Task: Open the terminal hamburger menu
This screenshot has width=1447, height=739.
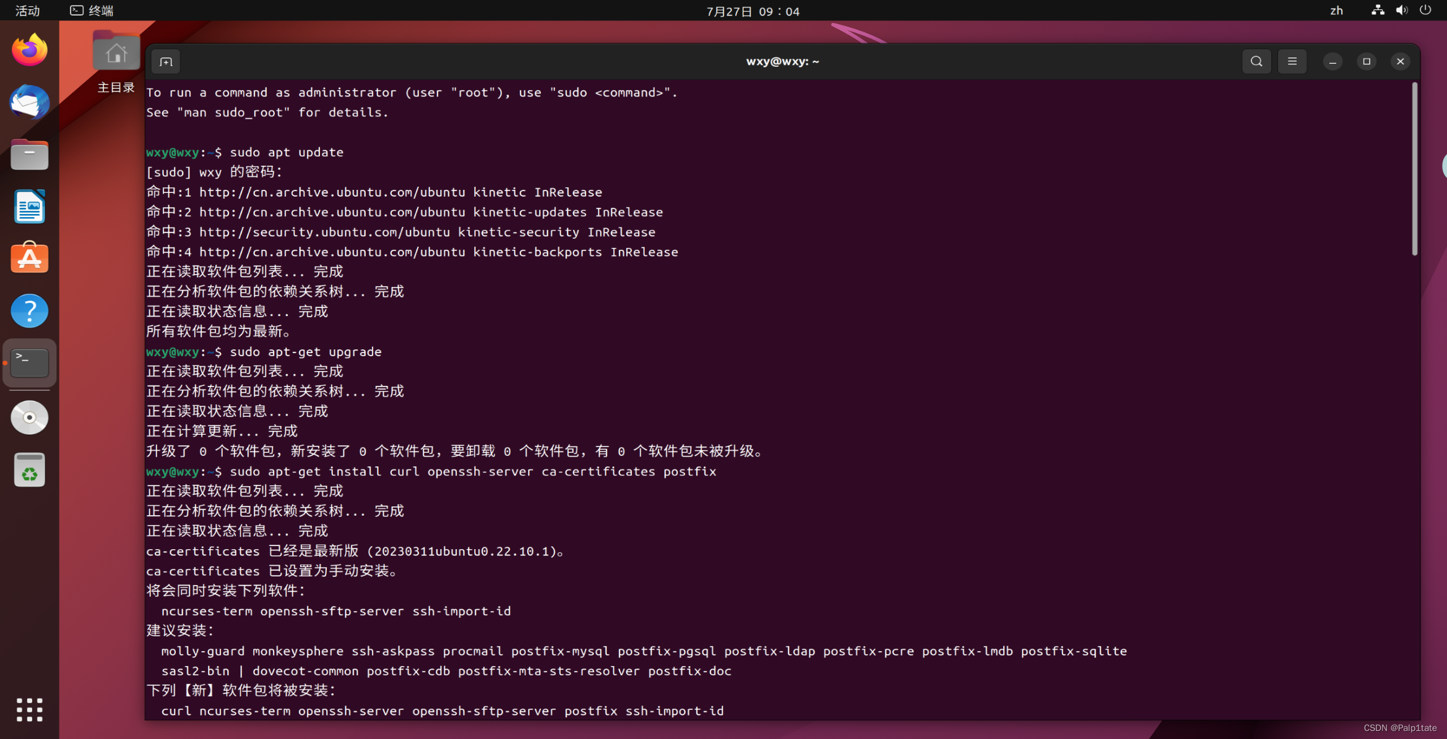Action: tap(1292, 61)
